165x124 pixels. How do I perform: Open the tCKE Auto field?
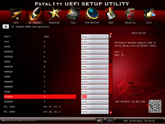(x=95, y=42)
